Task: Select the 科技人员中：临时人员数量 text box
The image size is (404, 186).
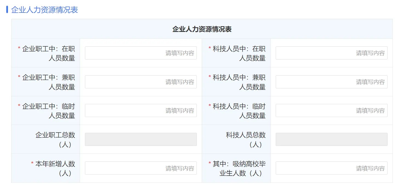Action: click(x=331, y=110)
